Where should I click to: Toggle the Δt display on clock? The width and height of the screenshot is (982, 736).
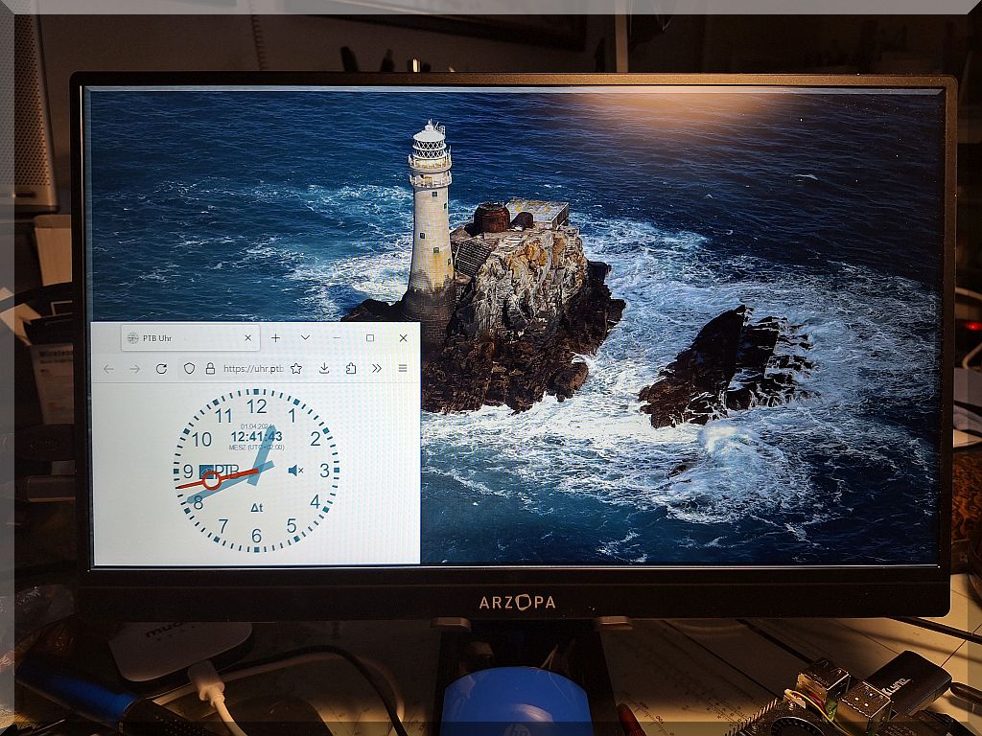pyautogui.click(x=256, y=507)
